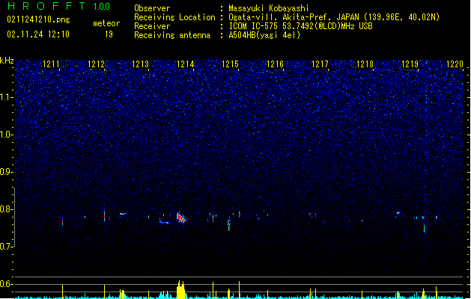Screen dimensions: 471x299
Task: Click the date stamp 02.11.24 12:10
Action: point(38,34)
